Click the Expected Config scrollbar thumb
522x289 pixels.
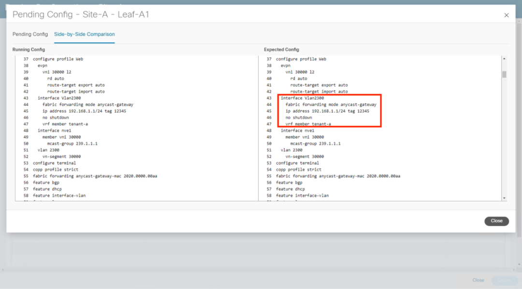(504, 74)
